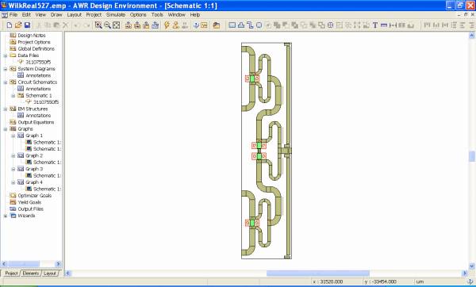
Task: Run analysis with the lightning bolt icon
Action: coord(167,25)
